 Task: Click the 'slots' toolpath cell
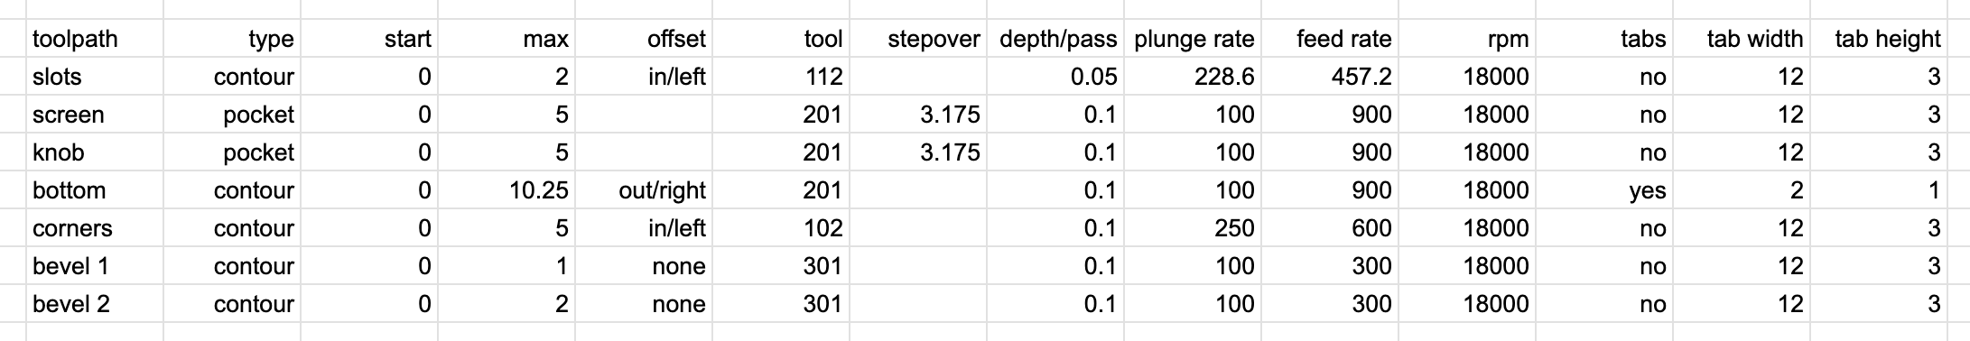pos(95,77)
